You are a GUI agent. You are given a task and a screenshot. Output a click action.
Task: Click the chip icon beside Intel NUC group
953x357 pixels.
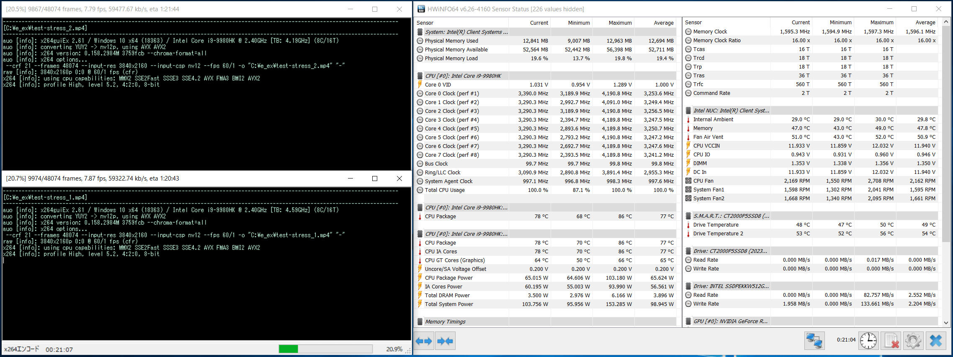click(x=688, y=110)
